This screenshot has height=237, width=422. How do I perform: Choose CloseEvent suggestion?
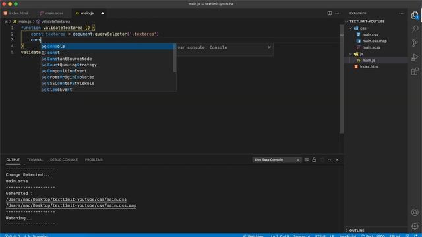point(107,90)
